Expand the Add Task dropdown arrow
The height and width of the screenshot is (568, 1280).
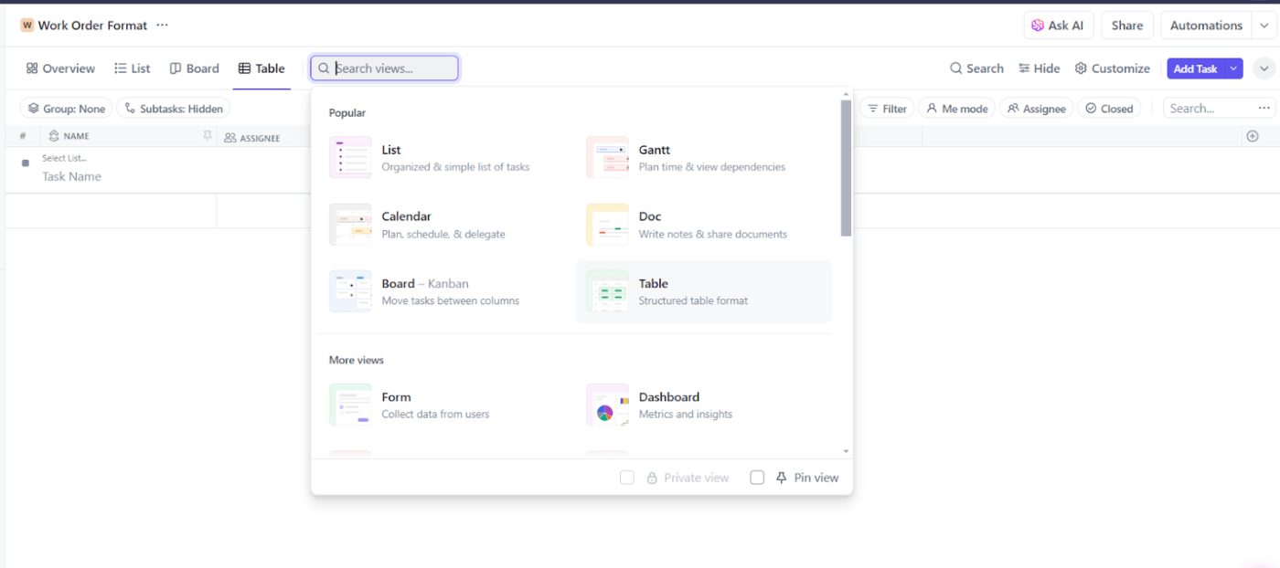click(1233, 68)
